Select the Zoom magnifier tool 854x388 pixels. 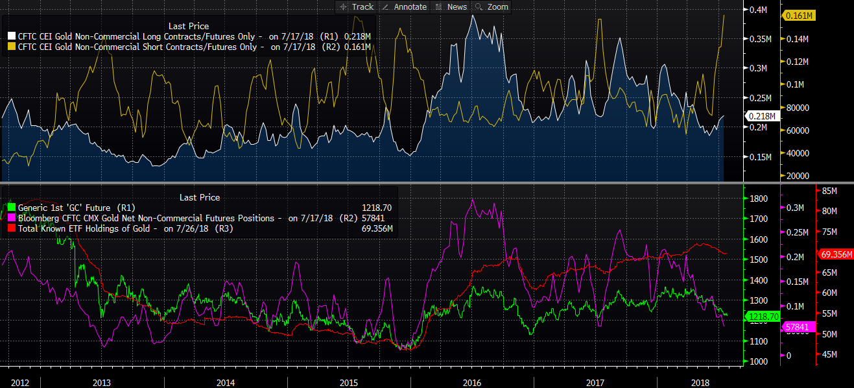tap(492, 6)
